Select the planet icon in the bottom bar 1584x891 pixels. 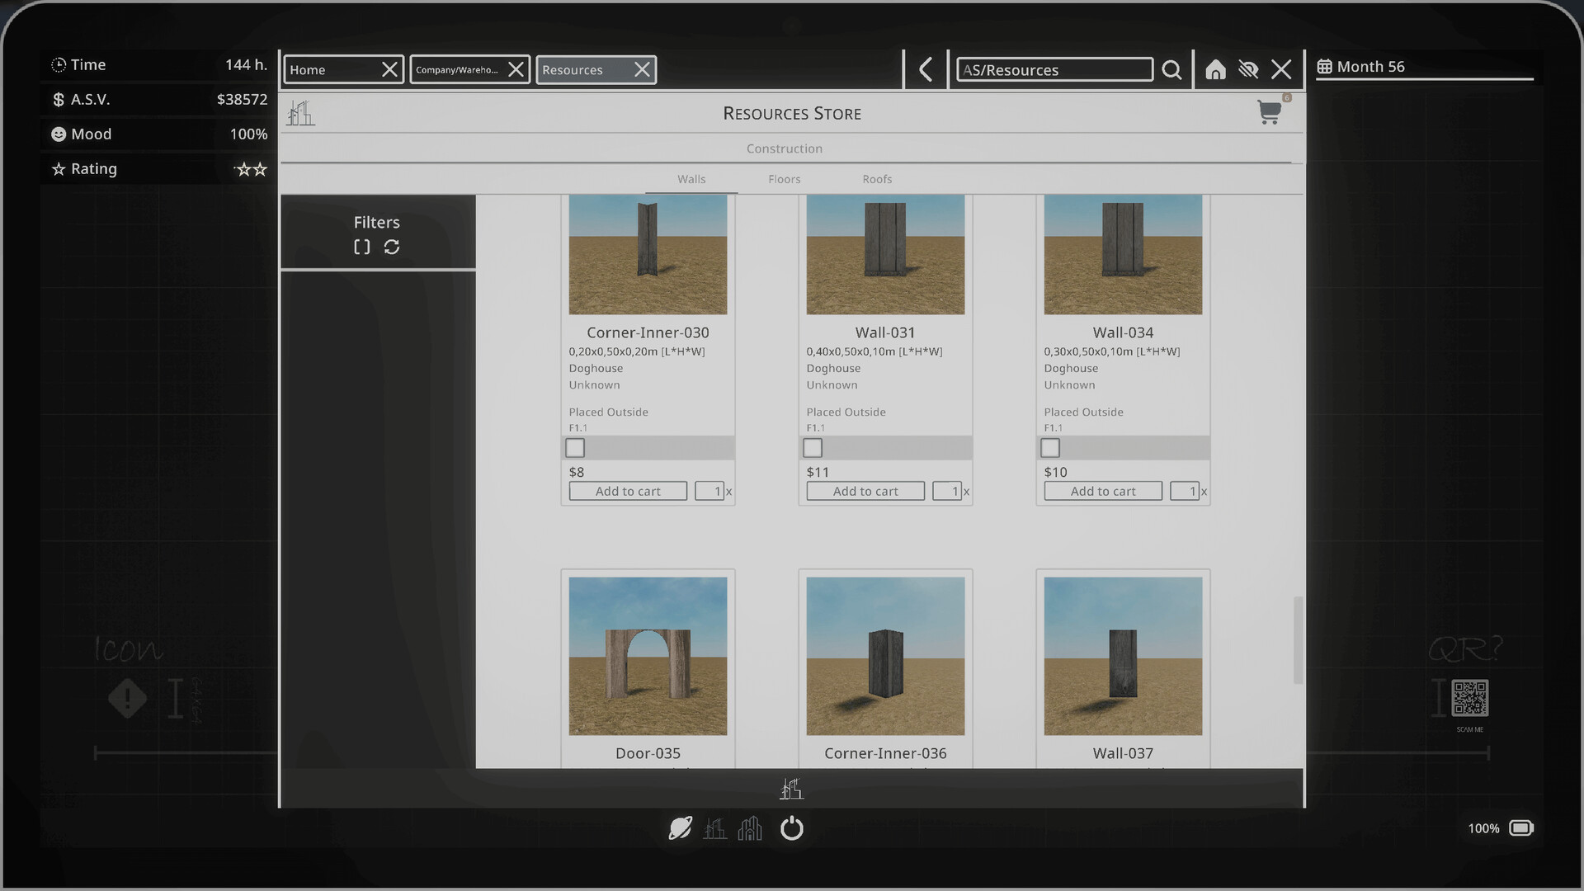pos(679,828)
